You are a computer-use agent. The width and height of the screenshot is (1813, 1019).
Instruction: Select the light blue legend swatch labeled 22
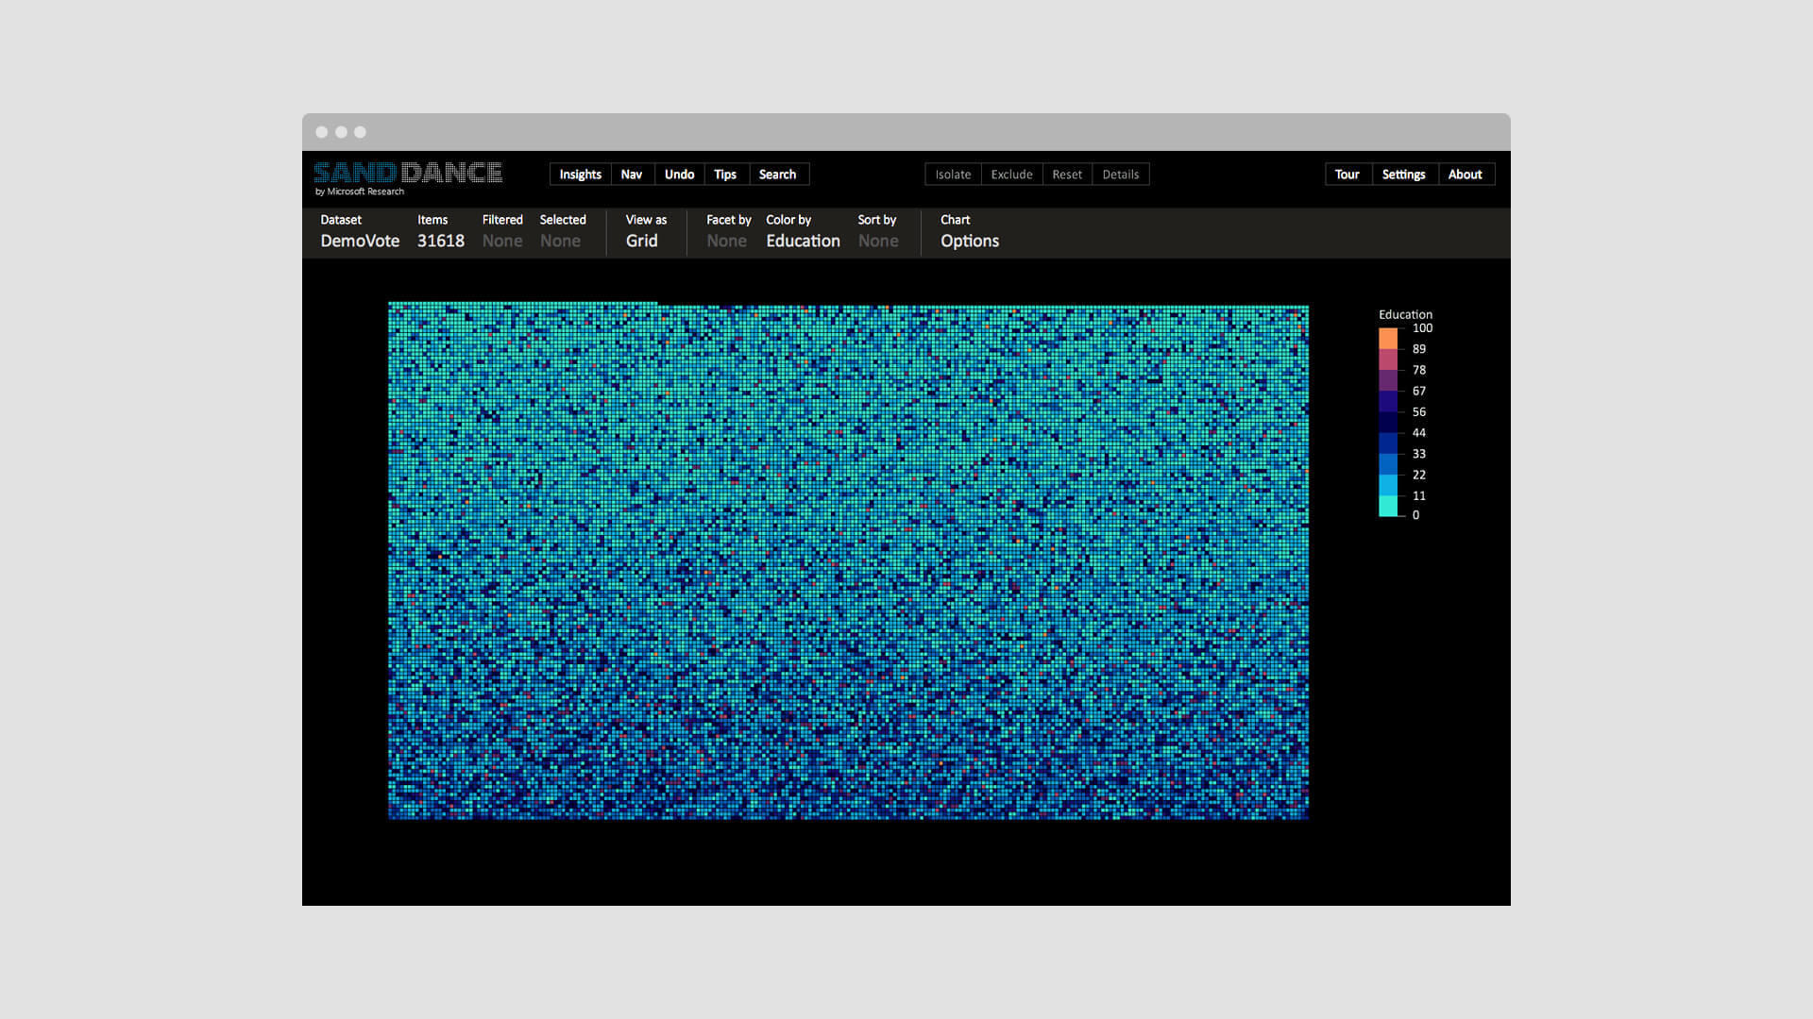[1388, 485]
